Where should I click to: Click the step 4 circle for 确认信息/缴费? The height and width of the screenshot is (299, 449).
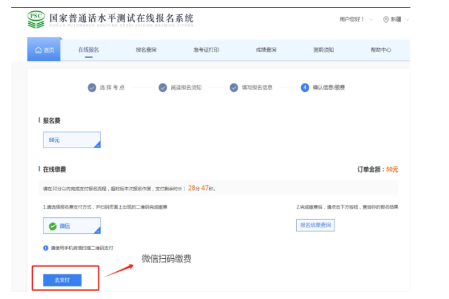click(x=305, y=87)
